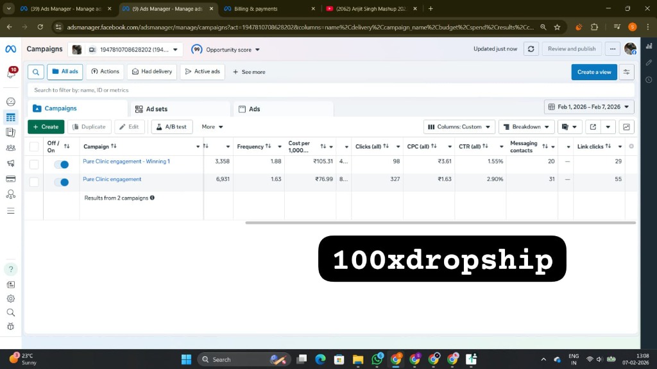Click the info icon beside Results from 2 campaigns
Image resolution: width=657 pixels, height=369 pixels.
pyautogui.click(x=152, y=198)
